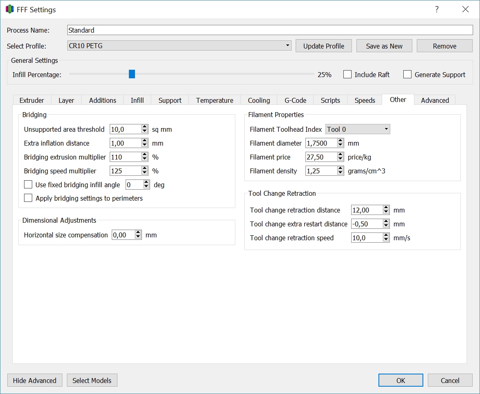The height and width of the screenshot is (394, 480).
Task: Enable the Generate Support checkbox
Action: pos(407,74)
